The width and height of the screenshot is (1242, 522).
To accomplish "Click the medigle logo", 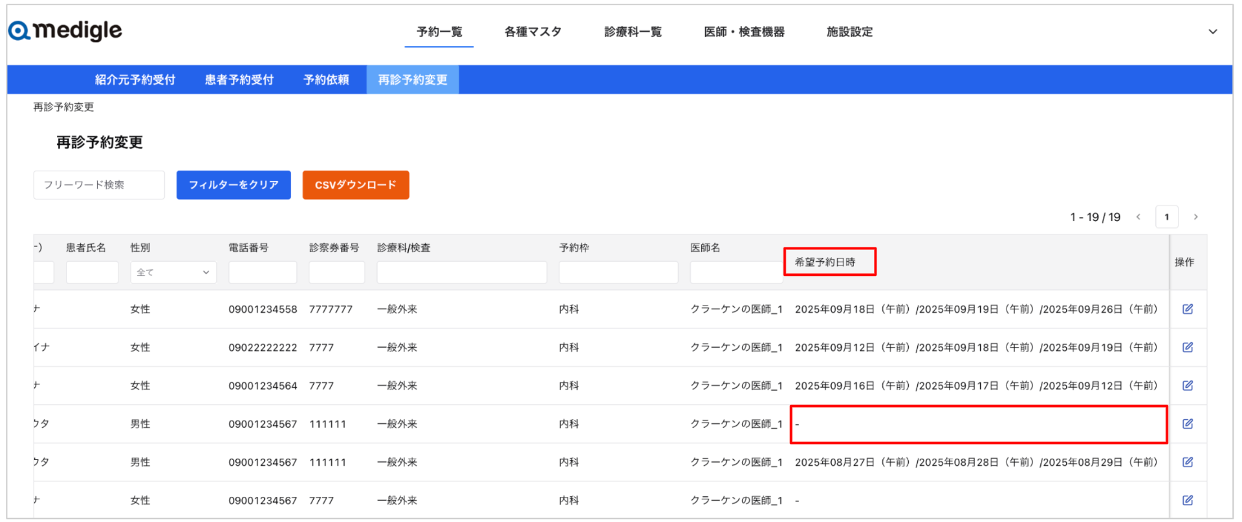I will tap(65, 30).
